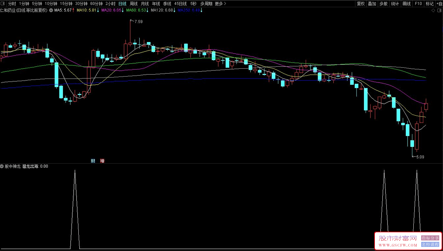The image size is (443, 251).
Task: Click the MA20: 6.05 label
Action: (111, 11)
